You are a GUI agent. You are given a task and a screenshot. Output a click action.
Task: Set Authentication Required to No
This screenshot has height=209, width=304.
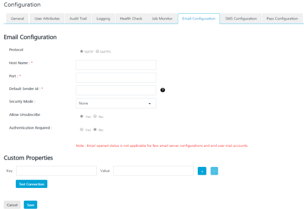click(x=95, y=130)
